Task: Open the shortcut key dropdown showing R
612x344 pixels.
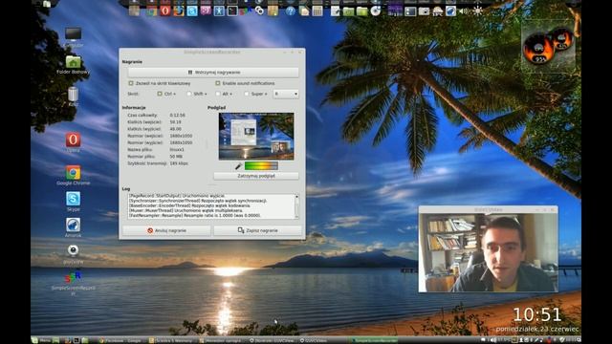Action: point(286,94)
